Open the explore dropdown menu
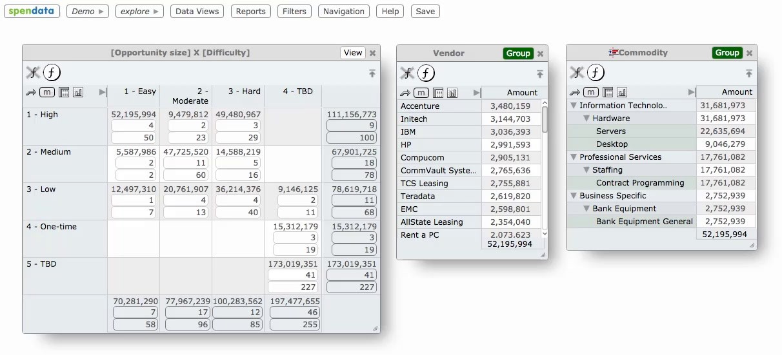This screenshot has height=355, width=782. (x=139, y=11)
